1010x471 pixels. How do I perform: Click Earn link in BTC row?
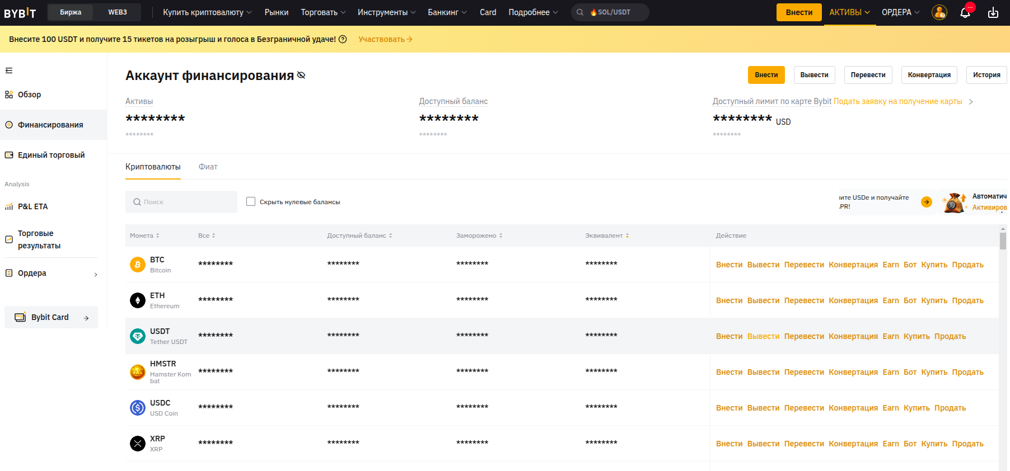click(x=891, y=265)
